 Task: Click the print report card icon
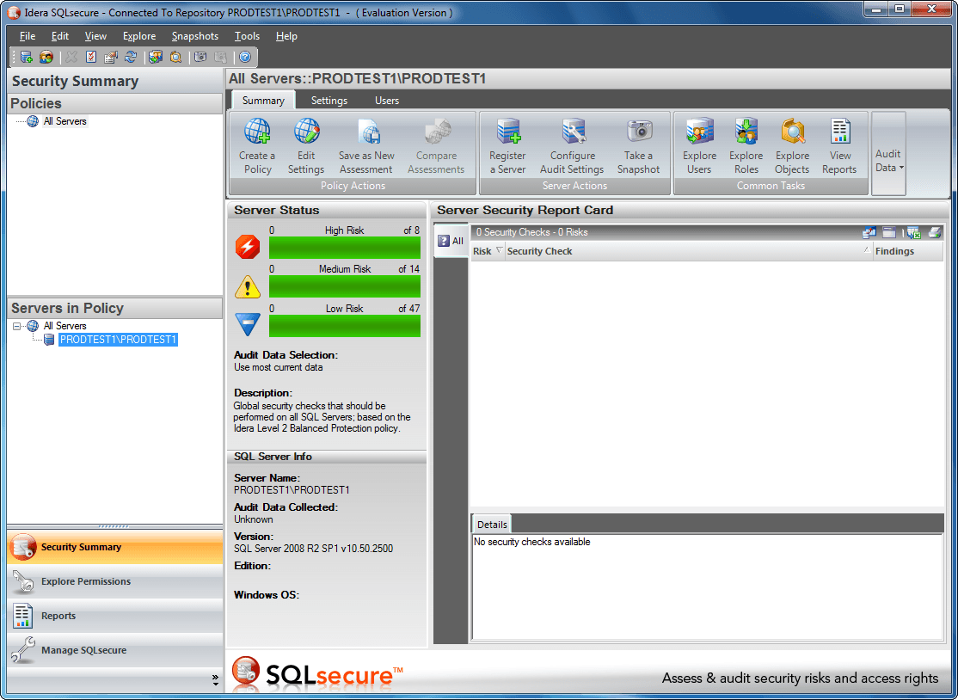pyautogui.click(x=935, y=232)
